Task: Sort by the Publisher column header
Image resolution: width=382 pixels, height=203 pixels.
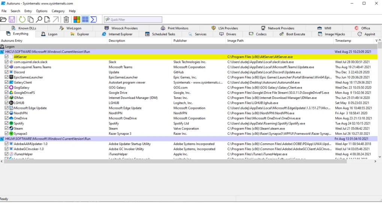Action: 180,40
